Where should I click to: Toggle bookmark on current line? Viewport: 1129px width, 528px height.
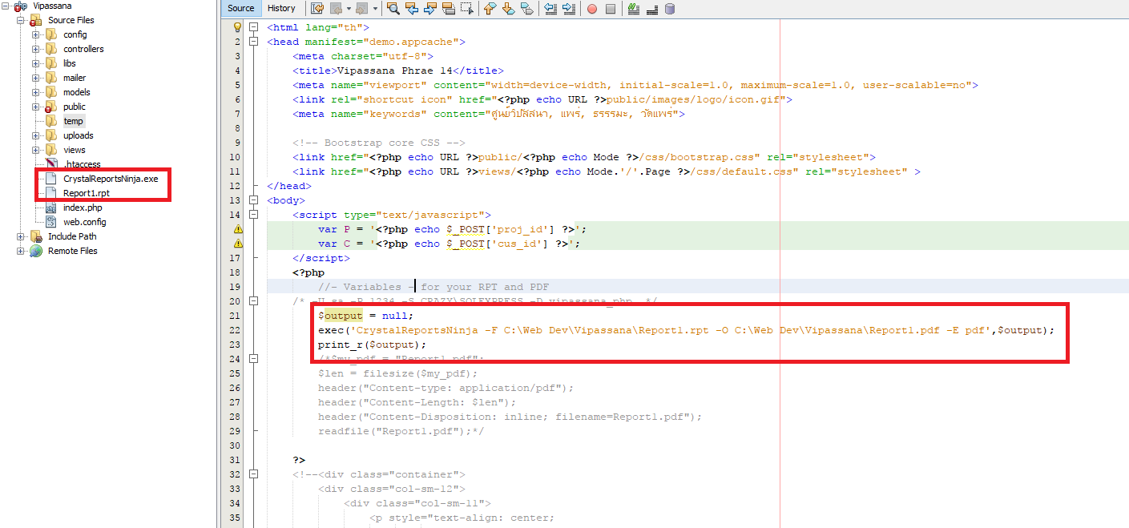point(527,8)
